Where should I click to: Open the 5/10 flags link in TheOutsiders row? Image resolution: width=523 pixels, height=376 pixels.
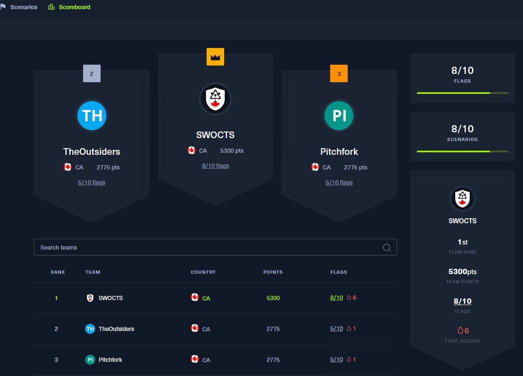tap(336, 329)
